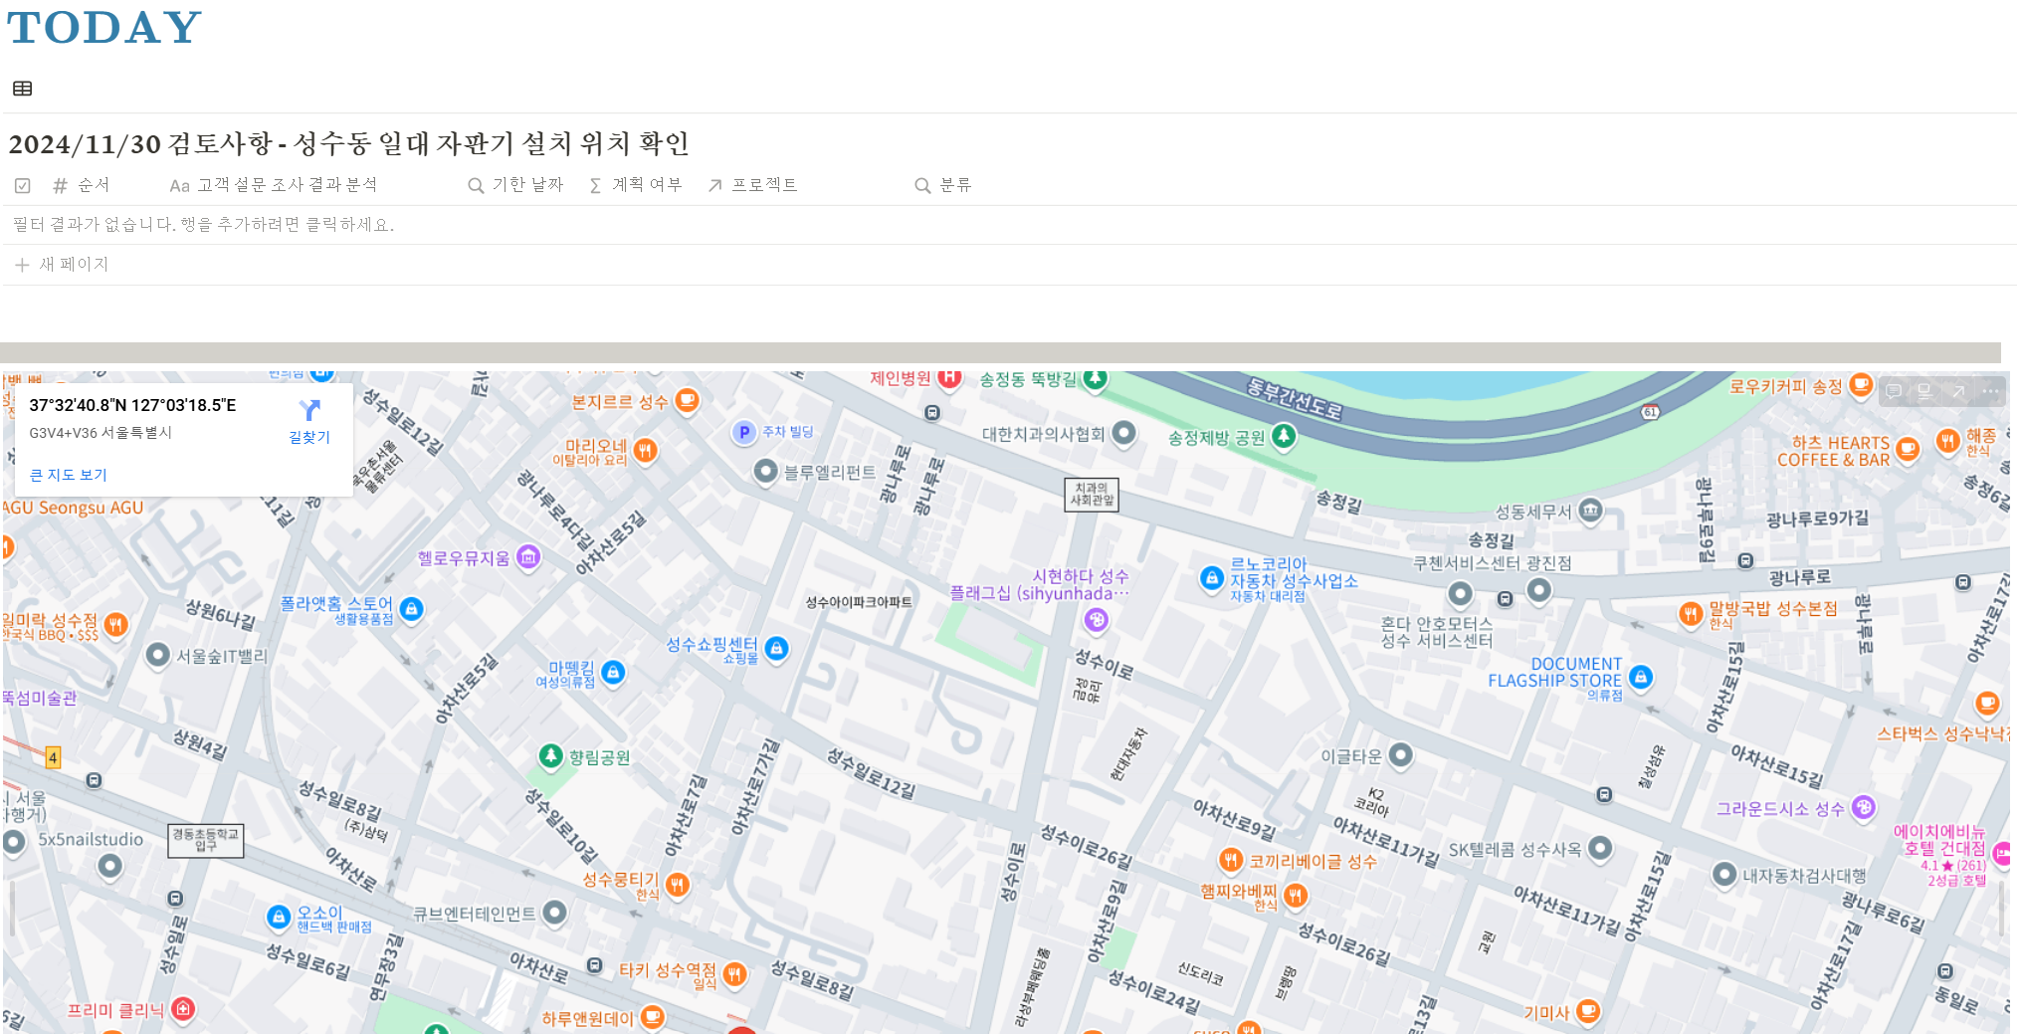2022x1034 pixels.
Task: Click the TODAY heading text
Action: click(104, 27)
